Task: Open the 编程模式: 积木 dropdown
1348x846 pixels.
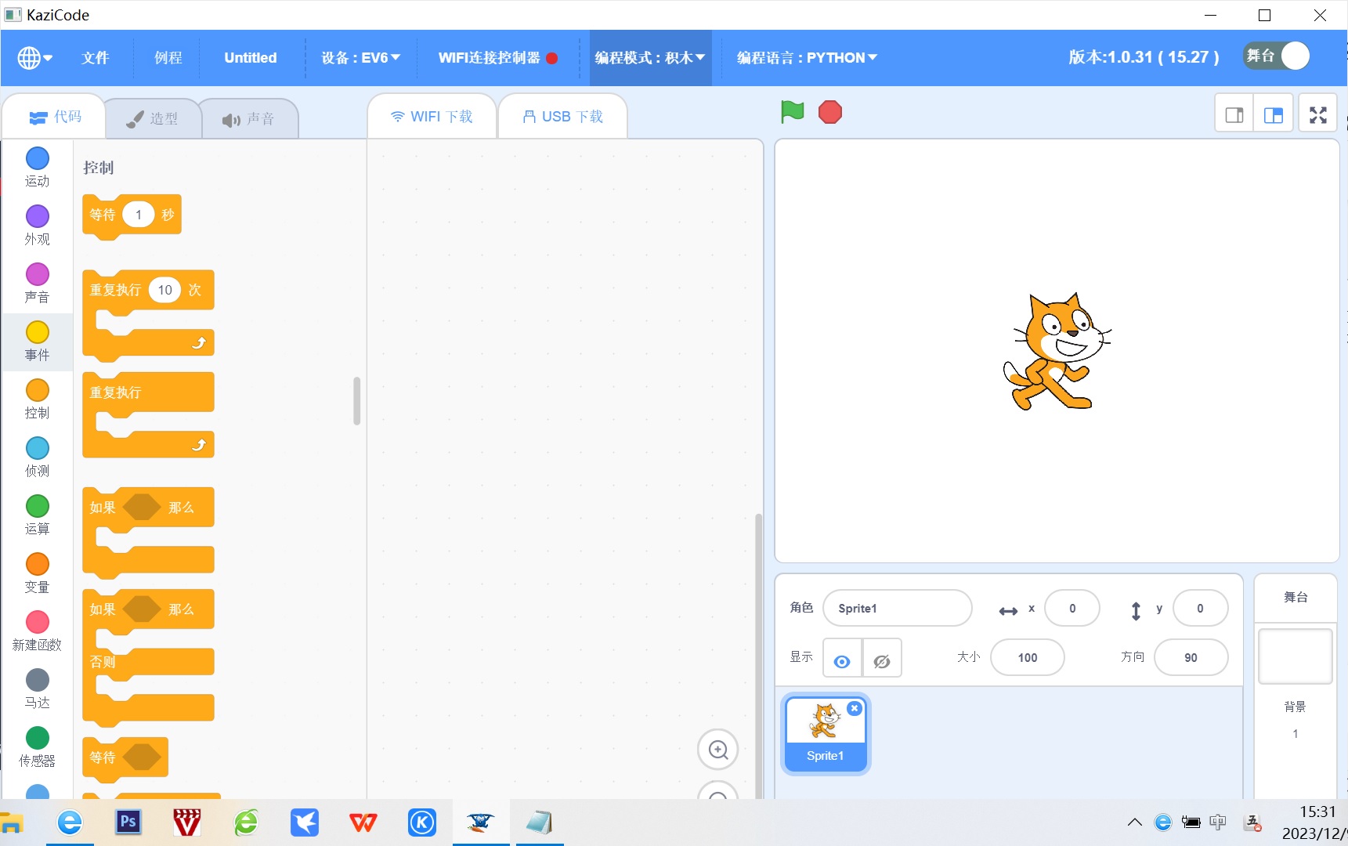Action: [x=650, y=58]
